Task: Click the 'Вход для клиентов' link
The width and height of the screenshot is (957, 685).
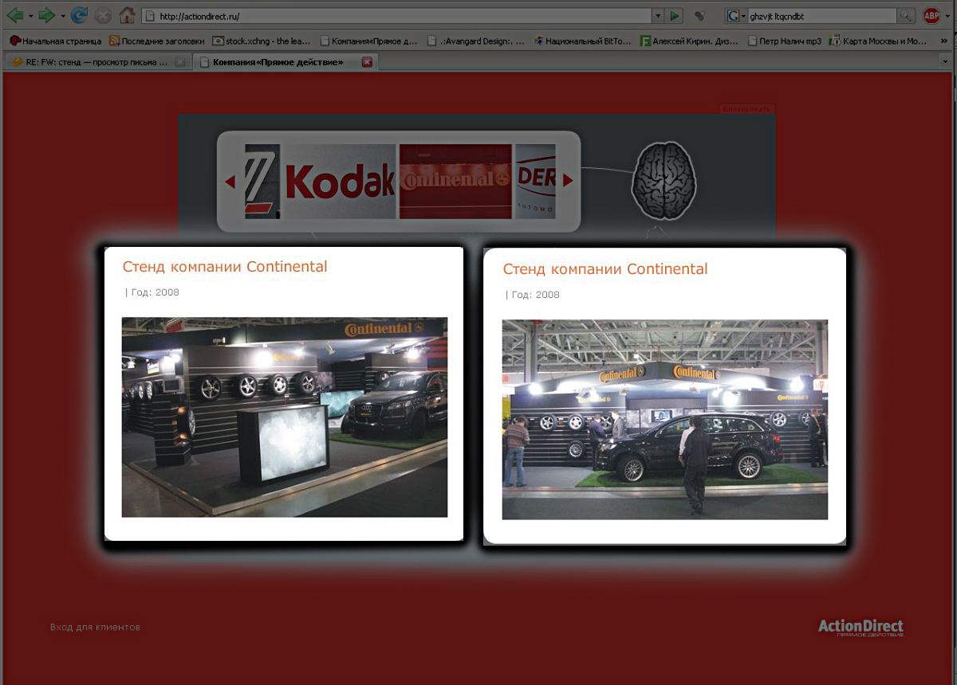Action: [95, 628]
